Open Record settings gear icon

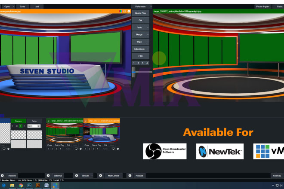click(x=2, y=175)
